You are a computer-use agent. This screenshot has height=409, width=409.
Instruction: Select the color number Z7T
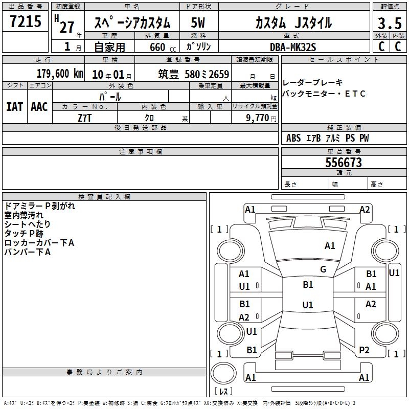pyautogui.click(x=85, y=117)
